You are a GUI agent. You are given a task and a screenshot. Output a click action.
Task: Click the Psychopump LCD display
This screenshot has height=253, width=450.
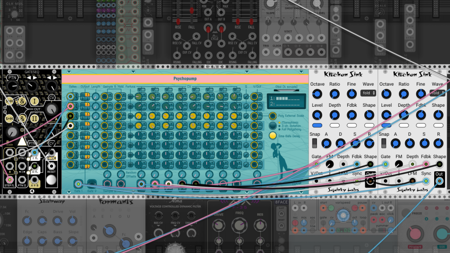(x=286, y=101)
